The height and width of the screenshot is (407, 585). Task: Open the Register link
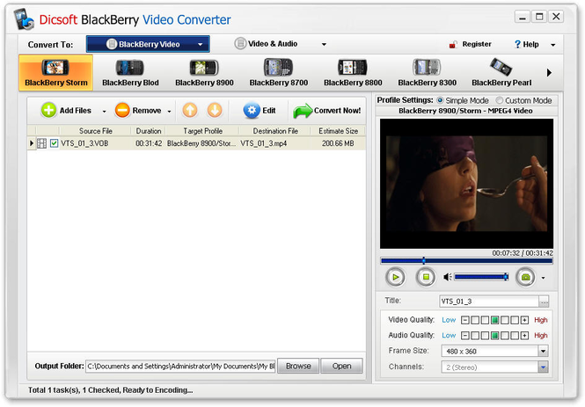coord(477,44)
